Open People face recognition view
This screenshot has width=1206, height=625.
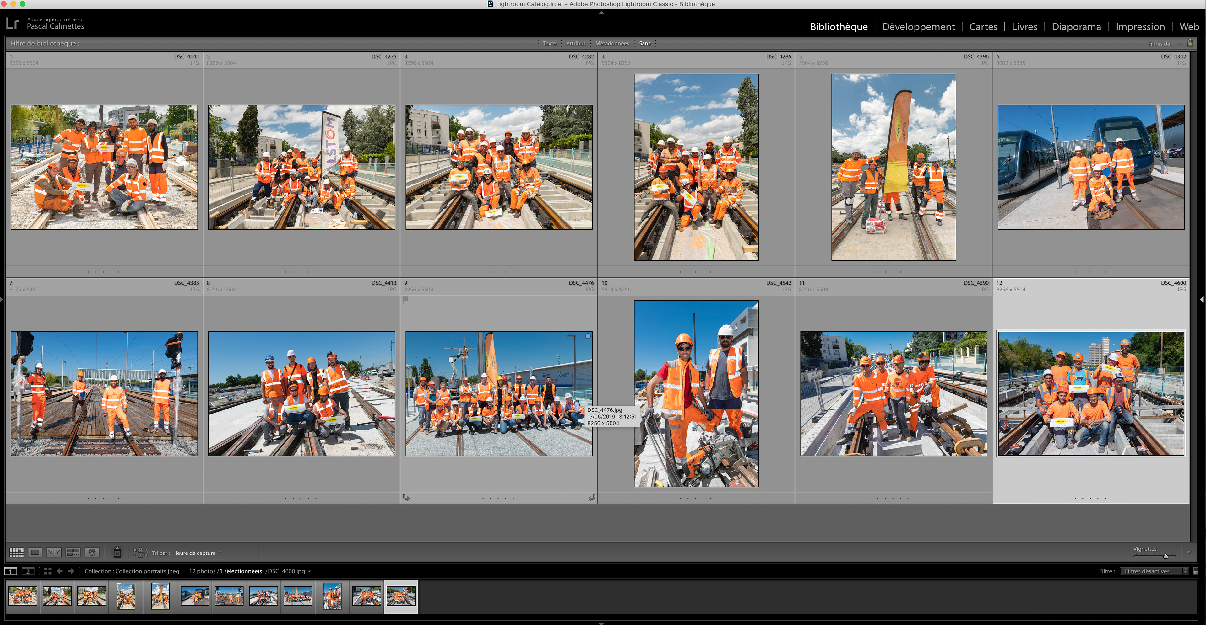92,553
